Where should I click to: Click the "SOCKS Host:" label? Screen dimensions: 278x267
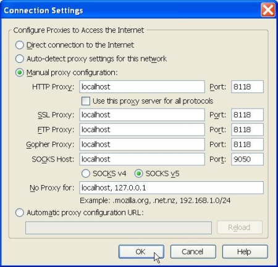coord(53,159)
